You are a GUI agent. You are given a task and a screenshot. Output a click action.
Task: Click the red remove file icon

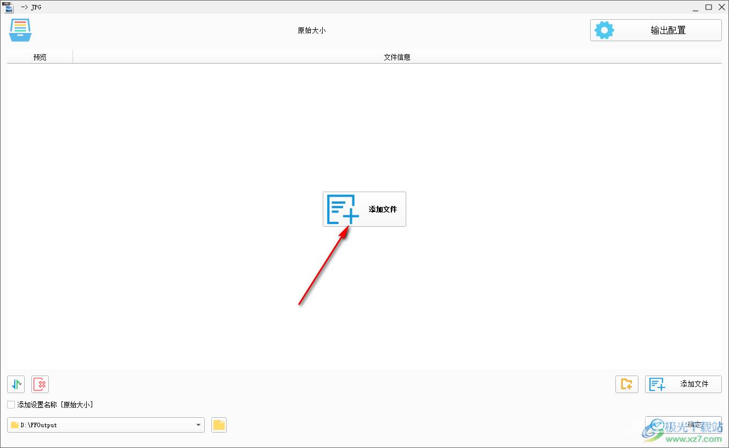click(x=40, y=384)
